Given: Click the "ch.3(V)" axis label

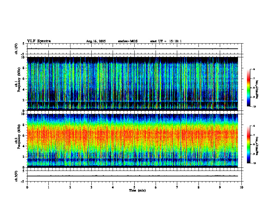Looking at the screenshot, I should [16, 176].
